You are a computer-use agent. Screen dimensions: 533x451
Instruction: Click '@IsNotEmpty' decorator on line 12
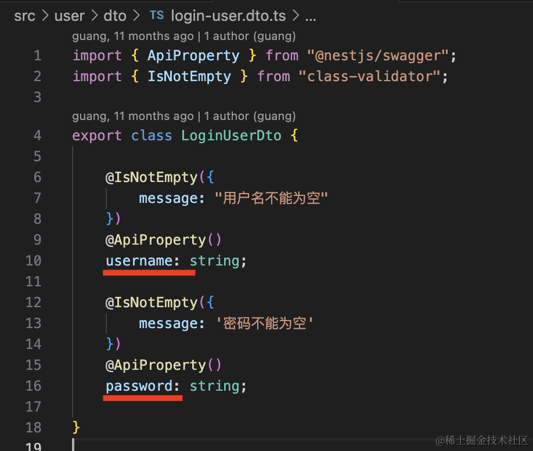pos(152,303)
